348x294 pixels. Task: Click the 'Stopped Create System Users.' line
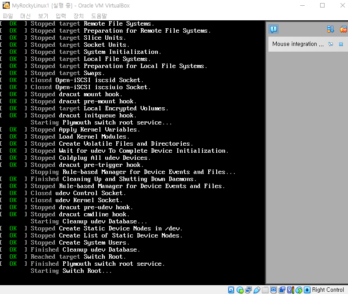80,243
